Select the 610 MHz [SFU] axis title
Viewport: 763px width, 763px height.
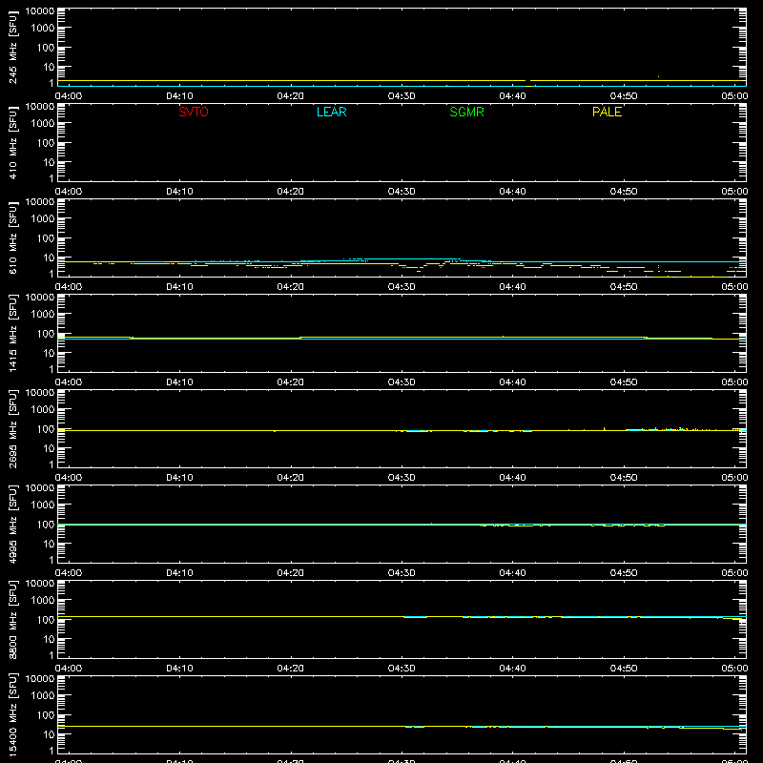12,237
